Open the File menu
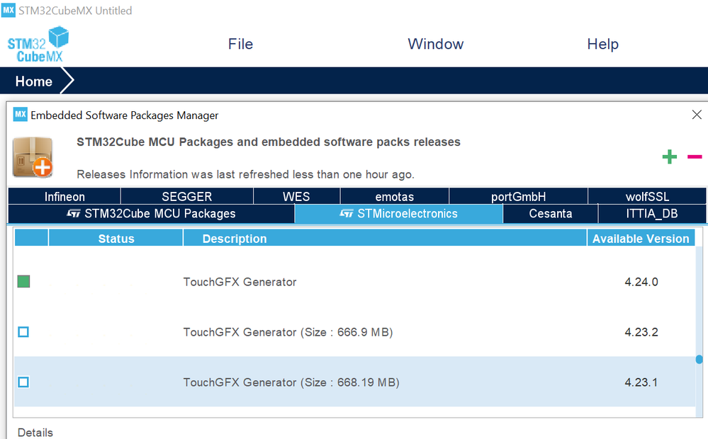This screenshot has width=708, height=439. (x=240, y=44)
